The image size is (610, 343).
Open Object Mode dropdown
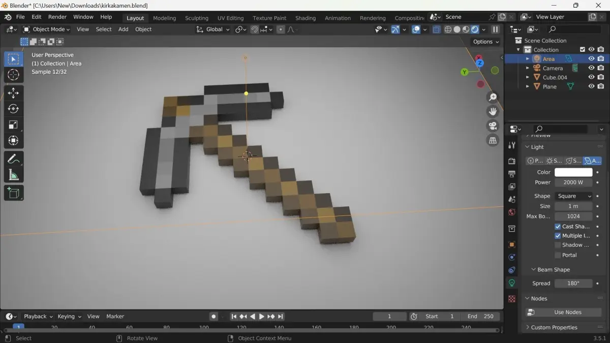[47, 29]
